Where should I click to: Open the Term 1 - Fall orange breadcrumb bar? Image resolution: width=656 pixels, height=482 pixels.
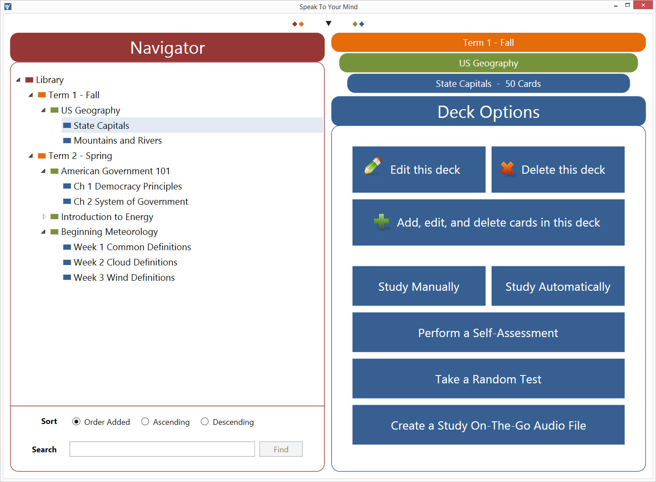pos(489,42)
